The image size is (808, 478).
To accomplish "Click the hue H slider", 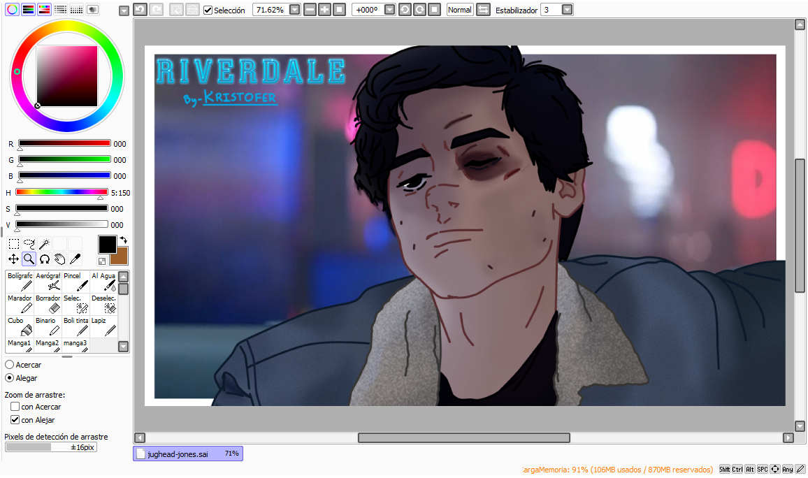I will coord(62,192).
